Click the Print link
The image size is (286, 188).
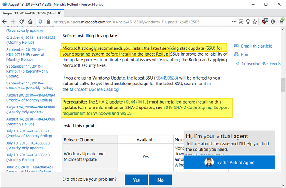coord(245,54)
